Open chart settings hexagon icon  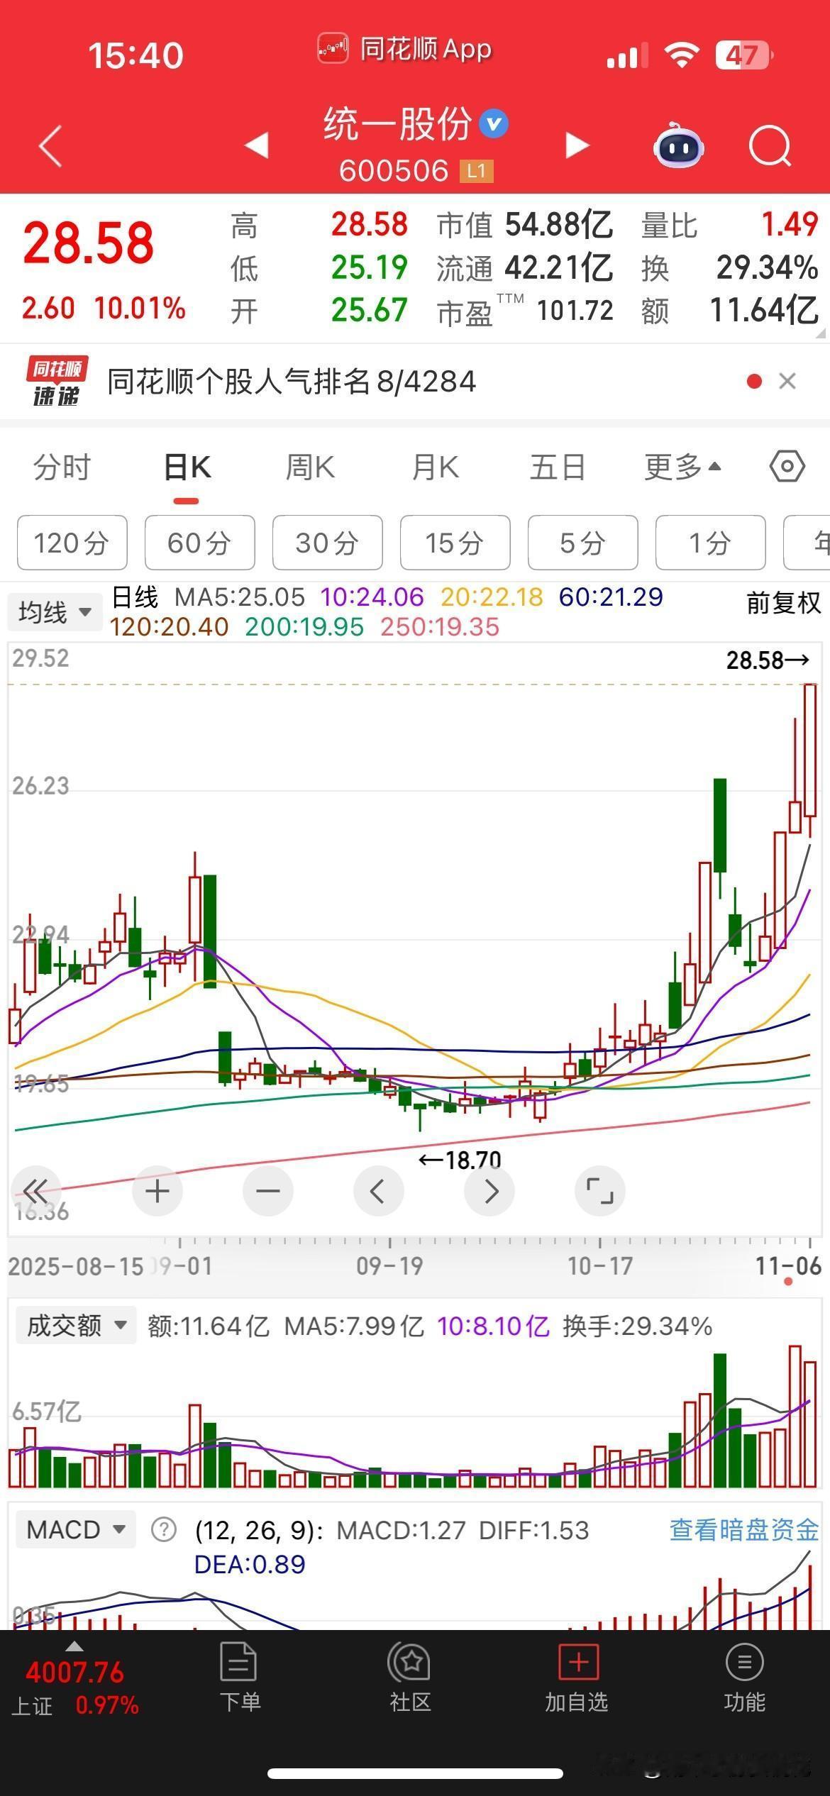(x=787, y=467)
